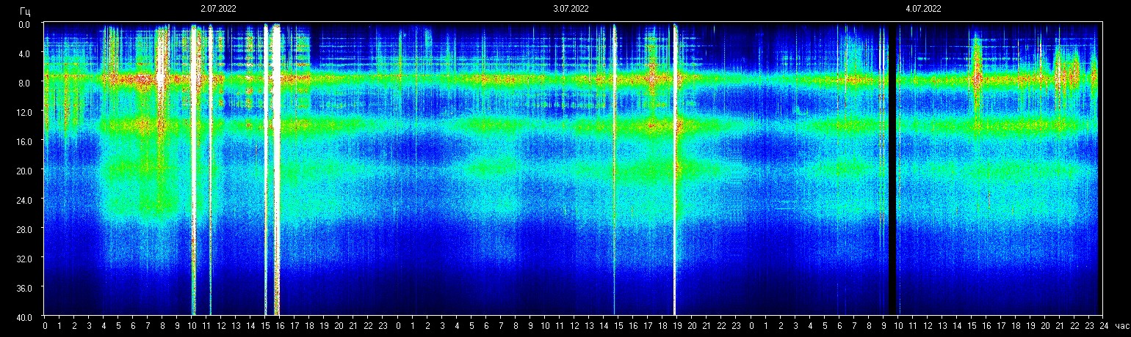Click the 4.0 frequency tick label
Image resolution: width=1131 pixels, height=337 pixels.
[x=24, y=53]
